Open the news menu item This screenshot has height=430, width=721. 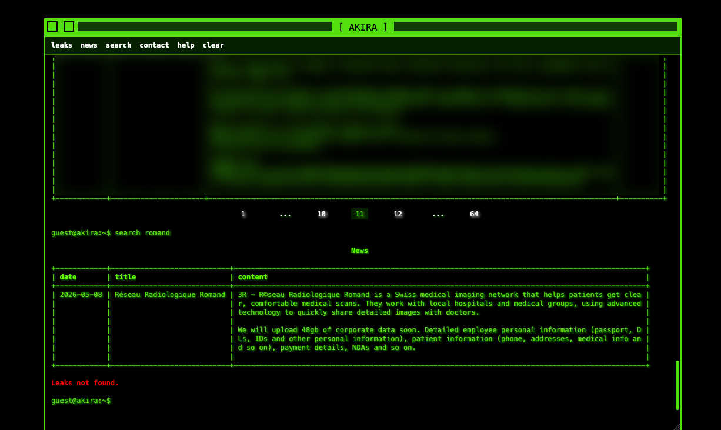tap(89, 45)
